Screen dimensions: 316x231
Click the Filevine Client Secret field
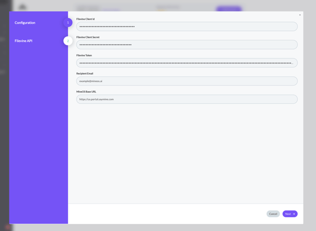(187, 45)
